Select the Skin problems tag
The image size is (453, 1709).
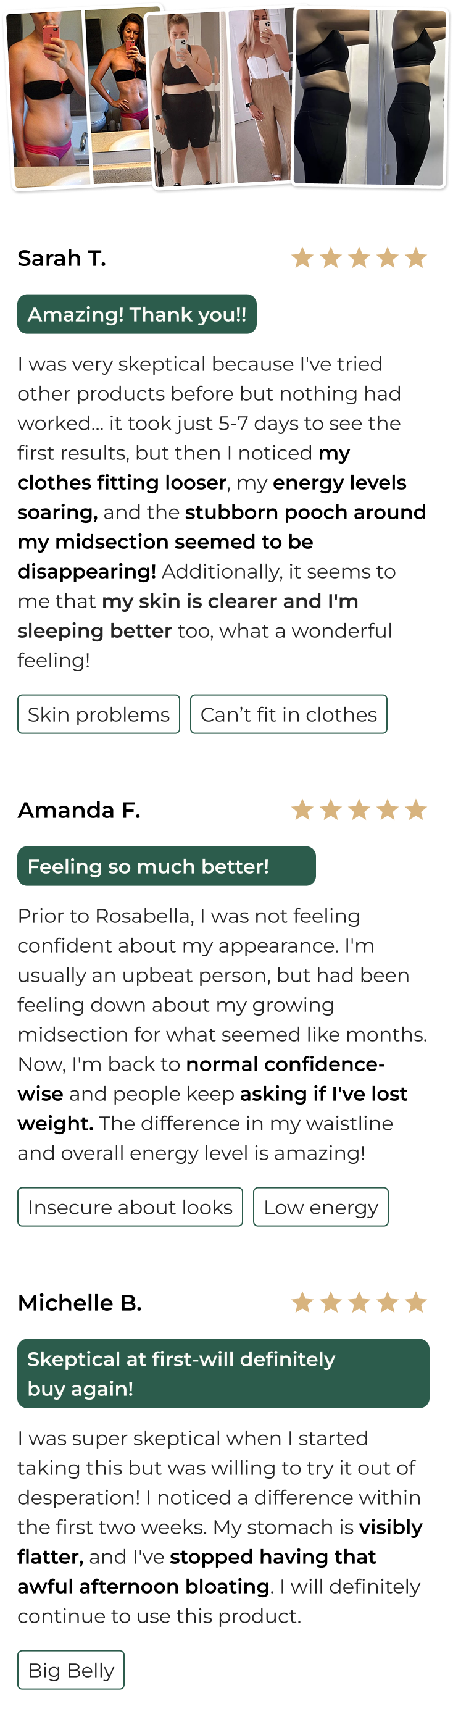[99, 714]
